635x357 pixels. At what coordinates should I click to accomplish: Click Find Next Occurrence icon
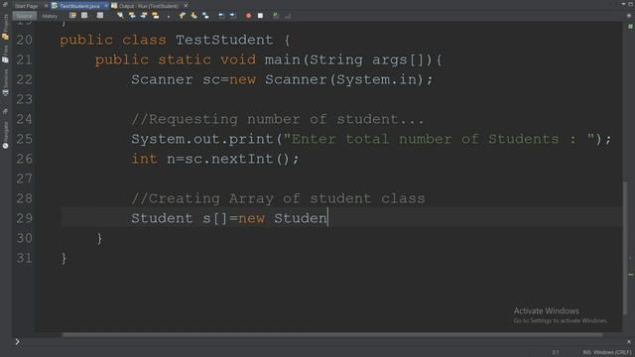(144, 16)
